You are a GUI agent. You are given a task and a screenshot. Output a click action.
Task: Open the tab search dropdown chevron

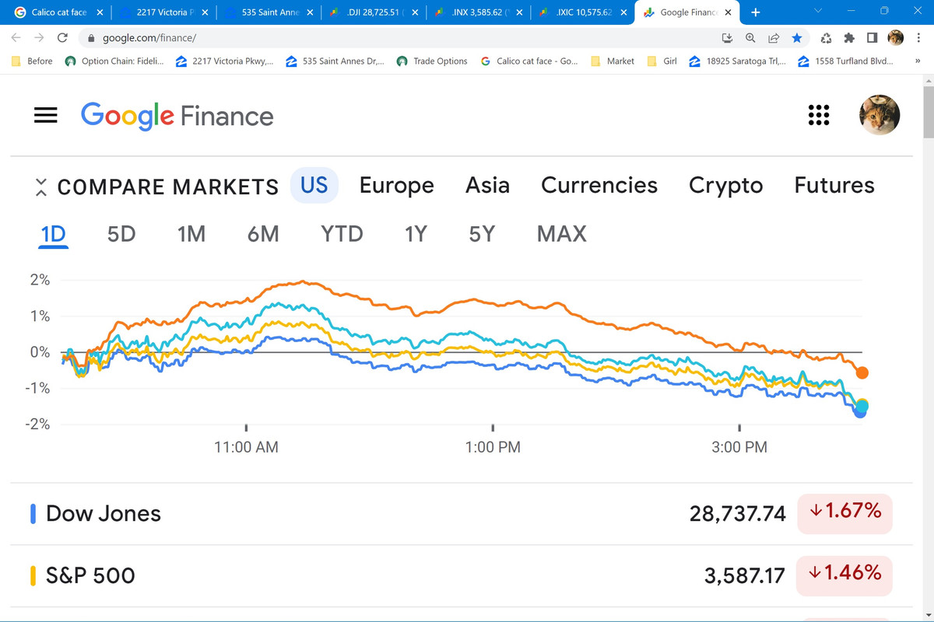[817, 11]
